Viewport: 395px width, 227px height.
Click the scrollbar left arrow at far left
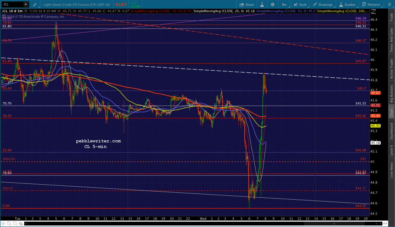(x=26, y=224)
